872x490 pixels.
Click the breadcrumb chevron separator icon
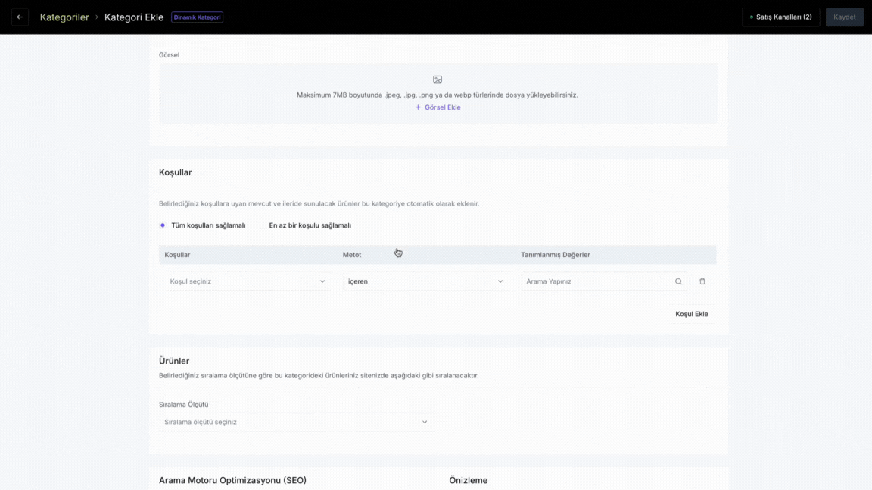[x=97, y=17]
